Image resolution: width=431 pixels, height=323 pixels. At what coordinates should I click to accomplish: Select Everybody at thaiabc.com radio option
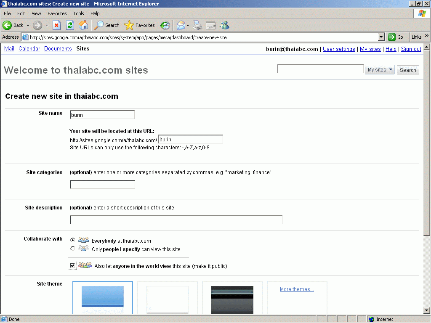(73, 240)
